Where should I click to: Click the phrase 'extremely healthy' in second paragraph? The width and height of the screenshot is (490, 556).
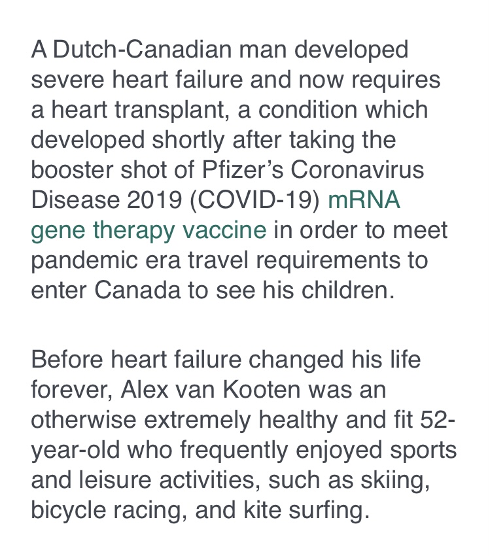point(241,420)
